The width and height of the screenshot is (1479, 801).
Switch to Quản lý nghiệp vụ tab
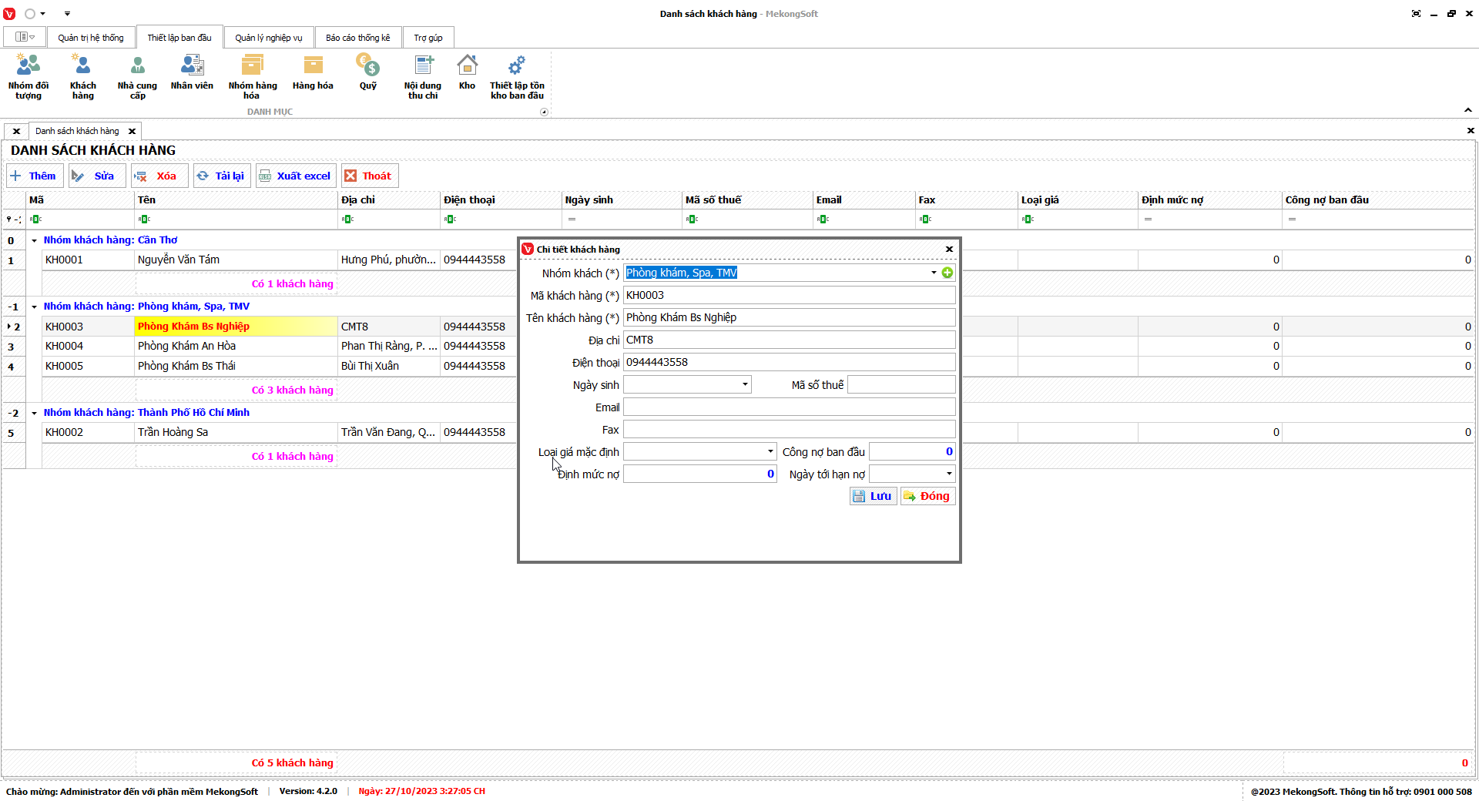tap(268, 38)
